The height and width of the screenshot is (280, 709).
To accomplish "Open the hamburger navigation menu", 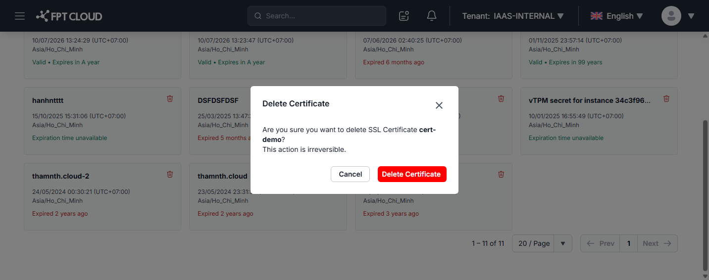I will pyautogui.click(x=20, y=16).
